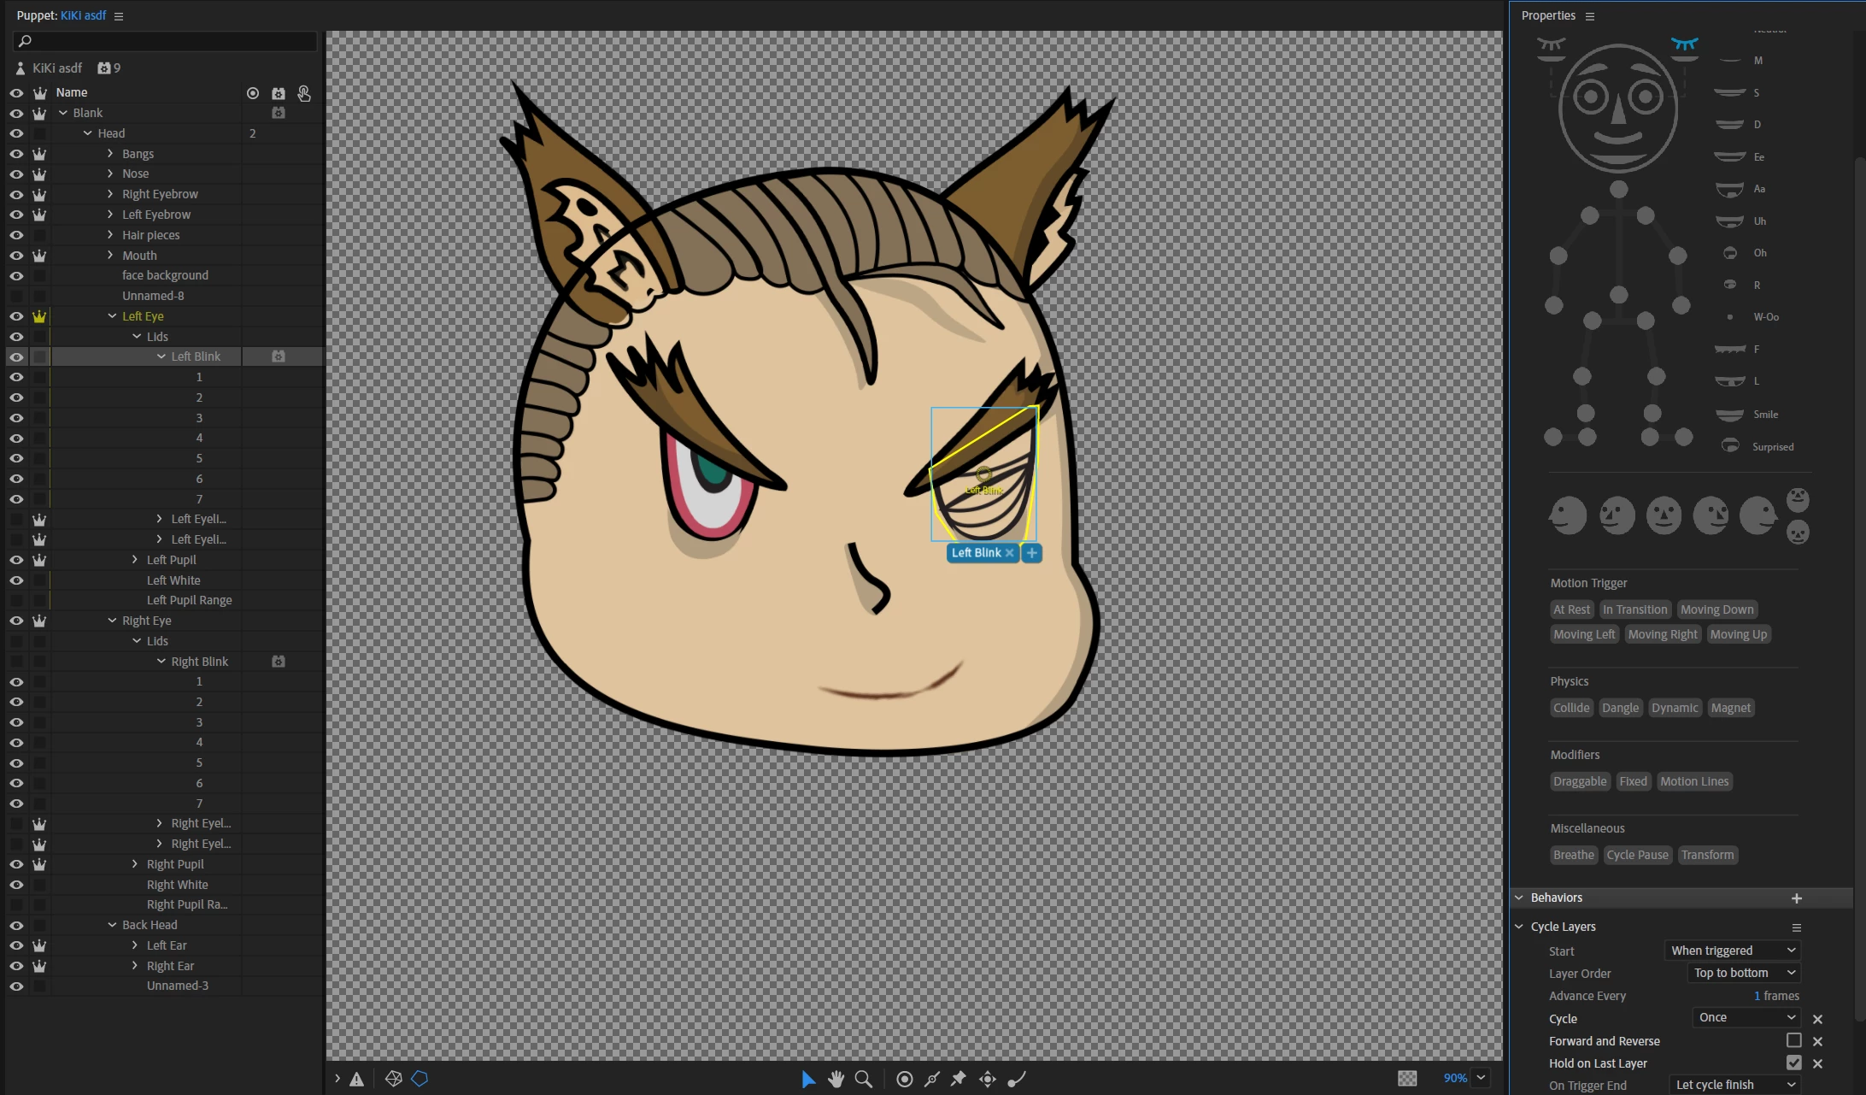Image resolution: width=1866 pixels, height=1095 pixels.
Task: Toggle visibility of Right Pupil layer
Action: click(16, 864)
